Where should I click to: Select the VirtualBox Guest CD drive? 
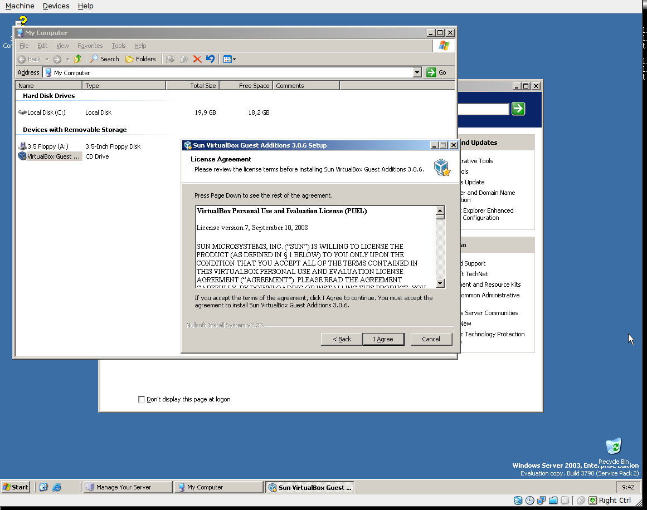tap(50, 156)
